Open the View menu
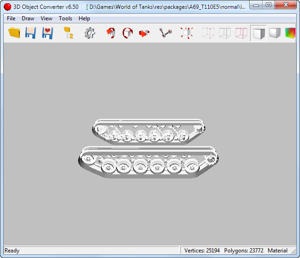 point(46,18)
